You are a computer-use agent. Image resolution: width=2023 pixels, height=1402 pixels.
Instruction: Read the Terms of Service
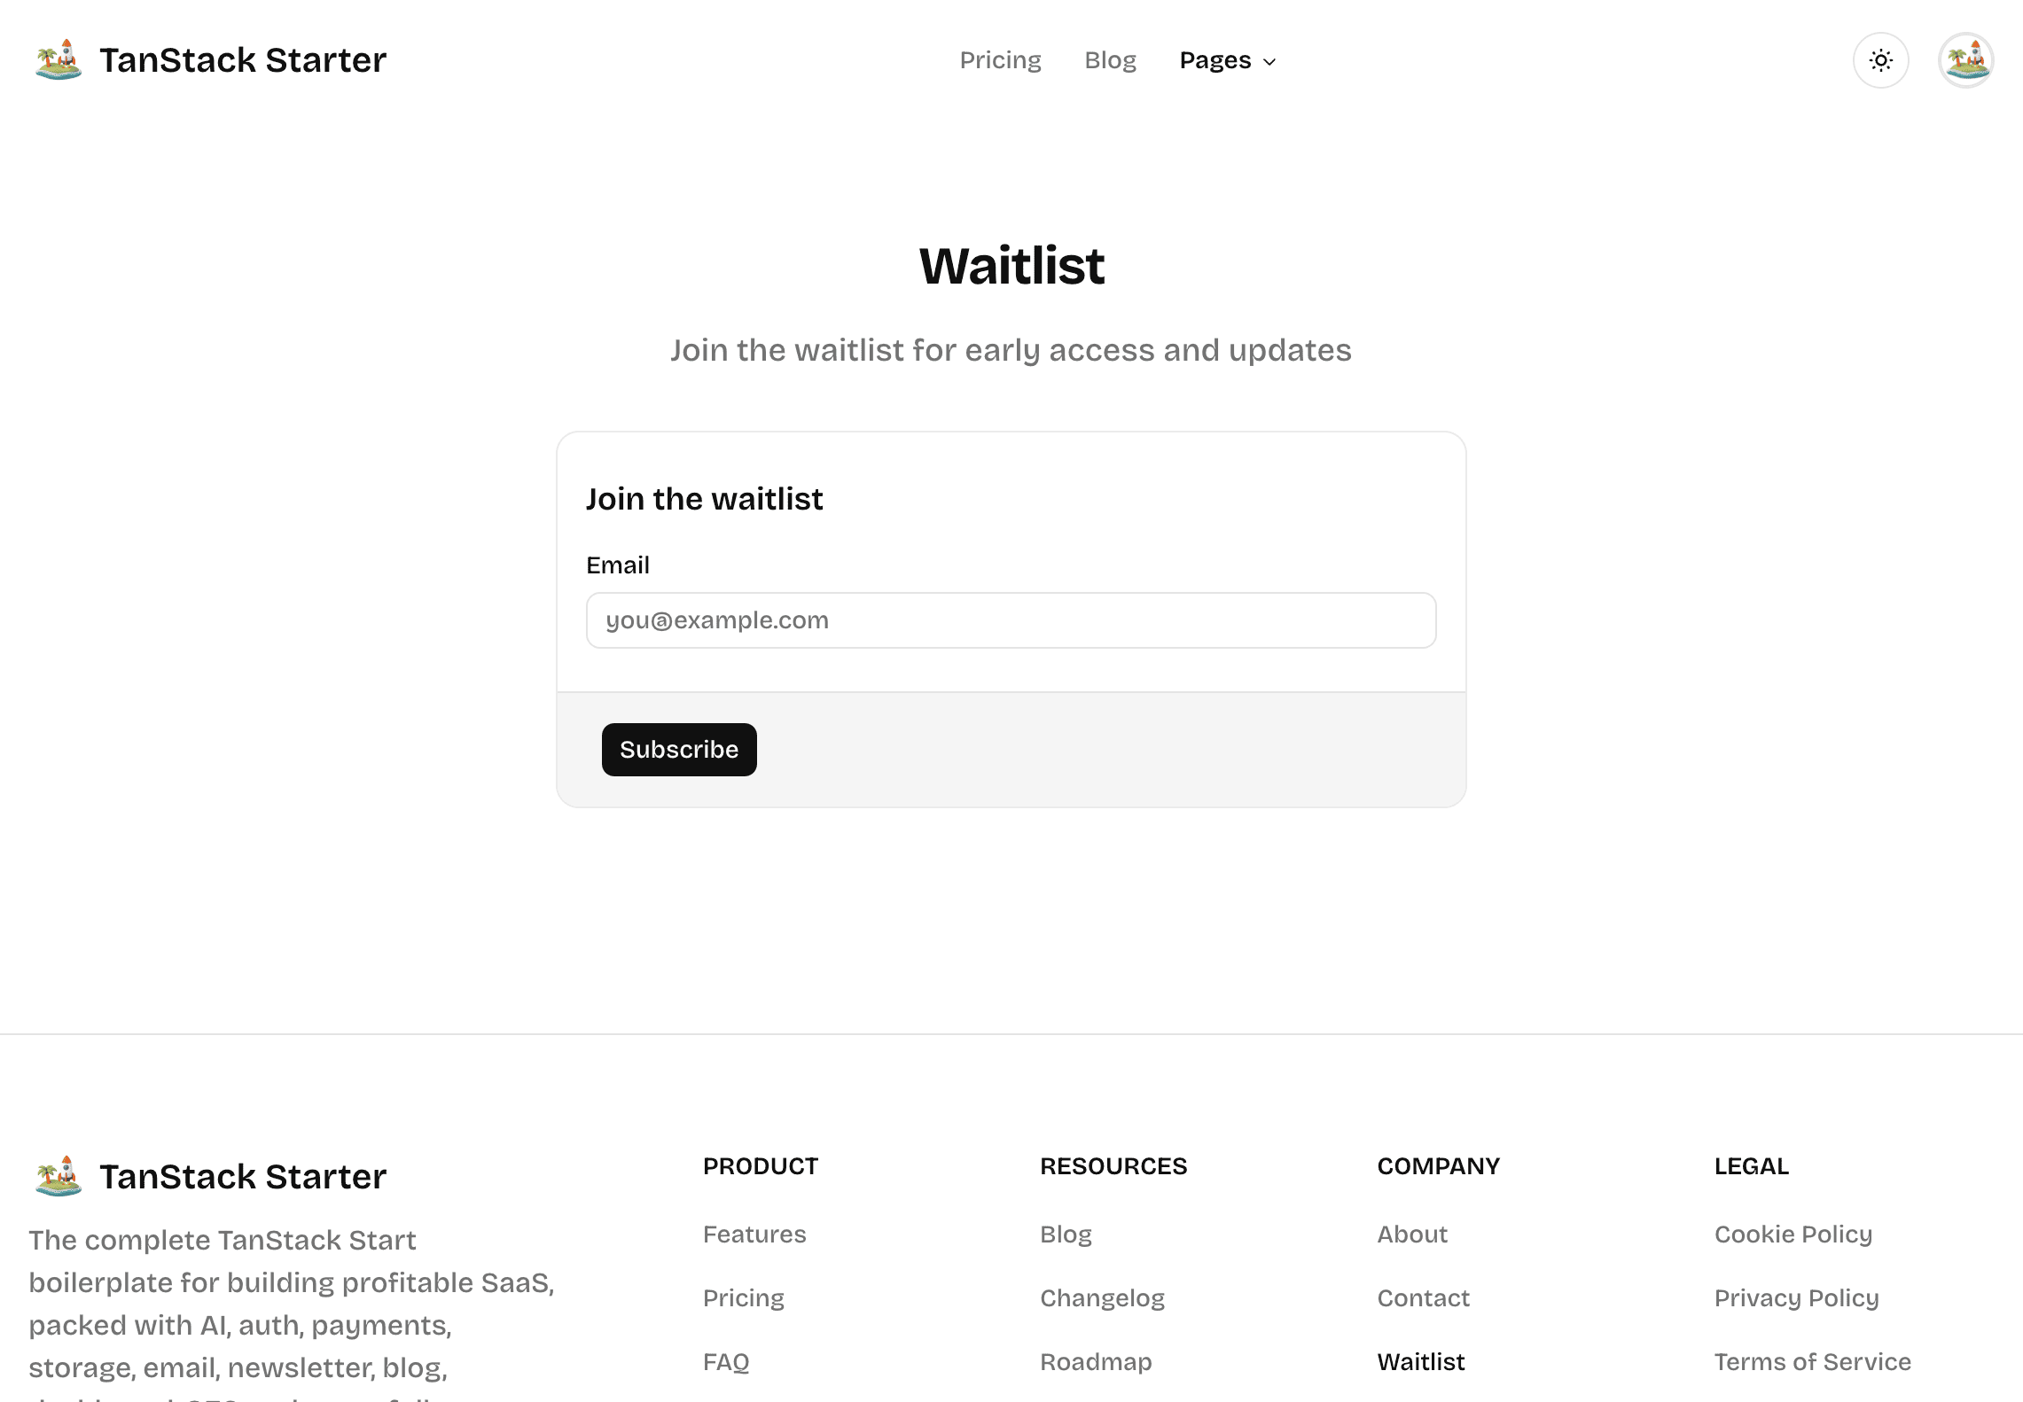click(1813, 1361)
